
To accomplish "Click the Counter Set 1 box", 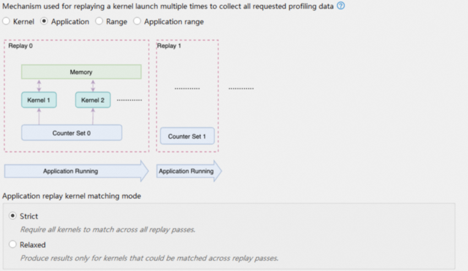I will tap(187, 136).
